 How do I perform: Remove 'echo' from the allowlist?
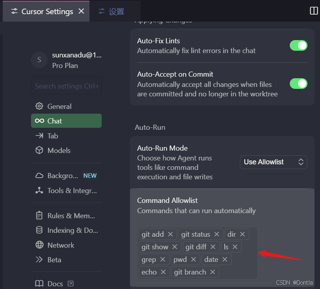(x=163, y=272)
